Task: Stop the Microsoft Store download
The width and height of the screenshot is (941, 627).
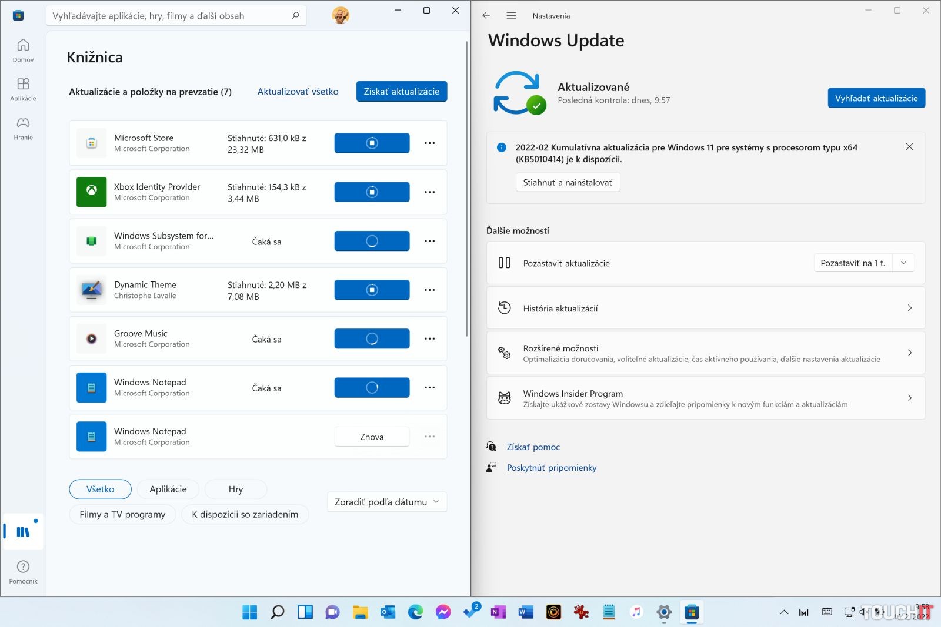Action: 372,143
